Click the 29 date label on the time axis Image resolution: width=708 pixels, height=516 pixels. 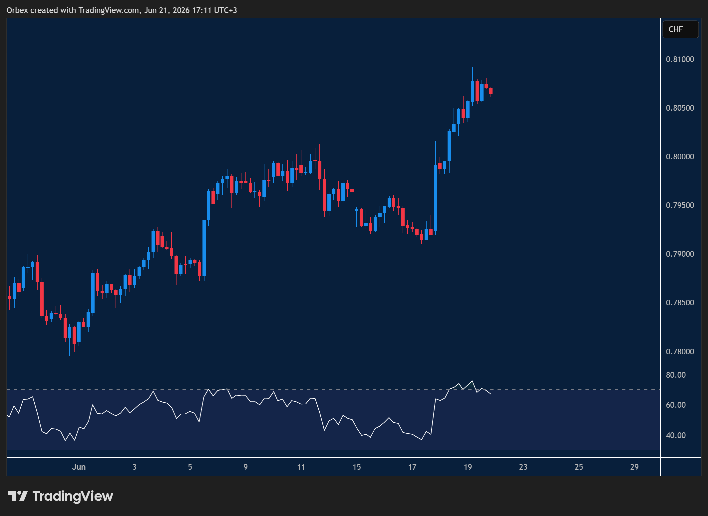634,467
